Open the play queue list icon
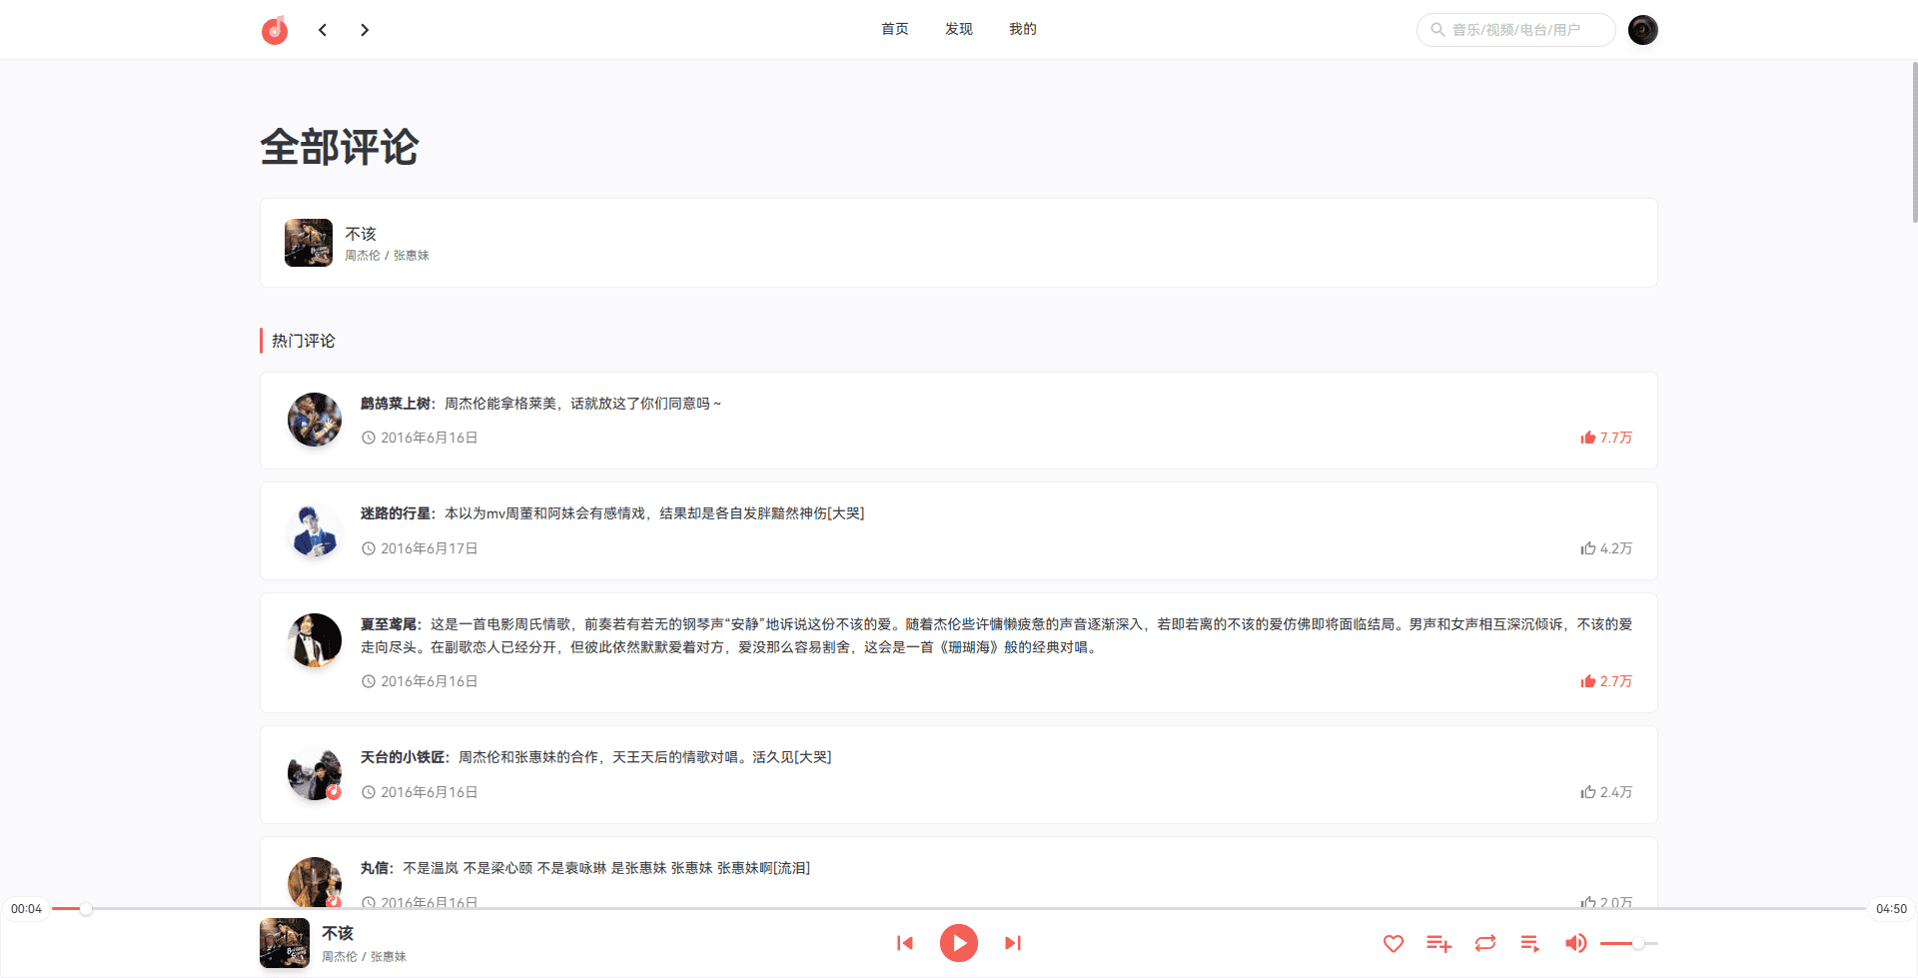The width and height of the screenshot is (1918, 978). coord(1530,943)
